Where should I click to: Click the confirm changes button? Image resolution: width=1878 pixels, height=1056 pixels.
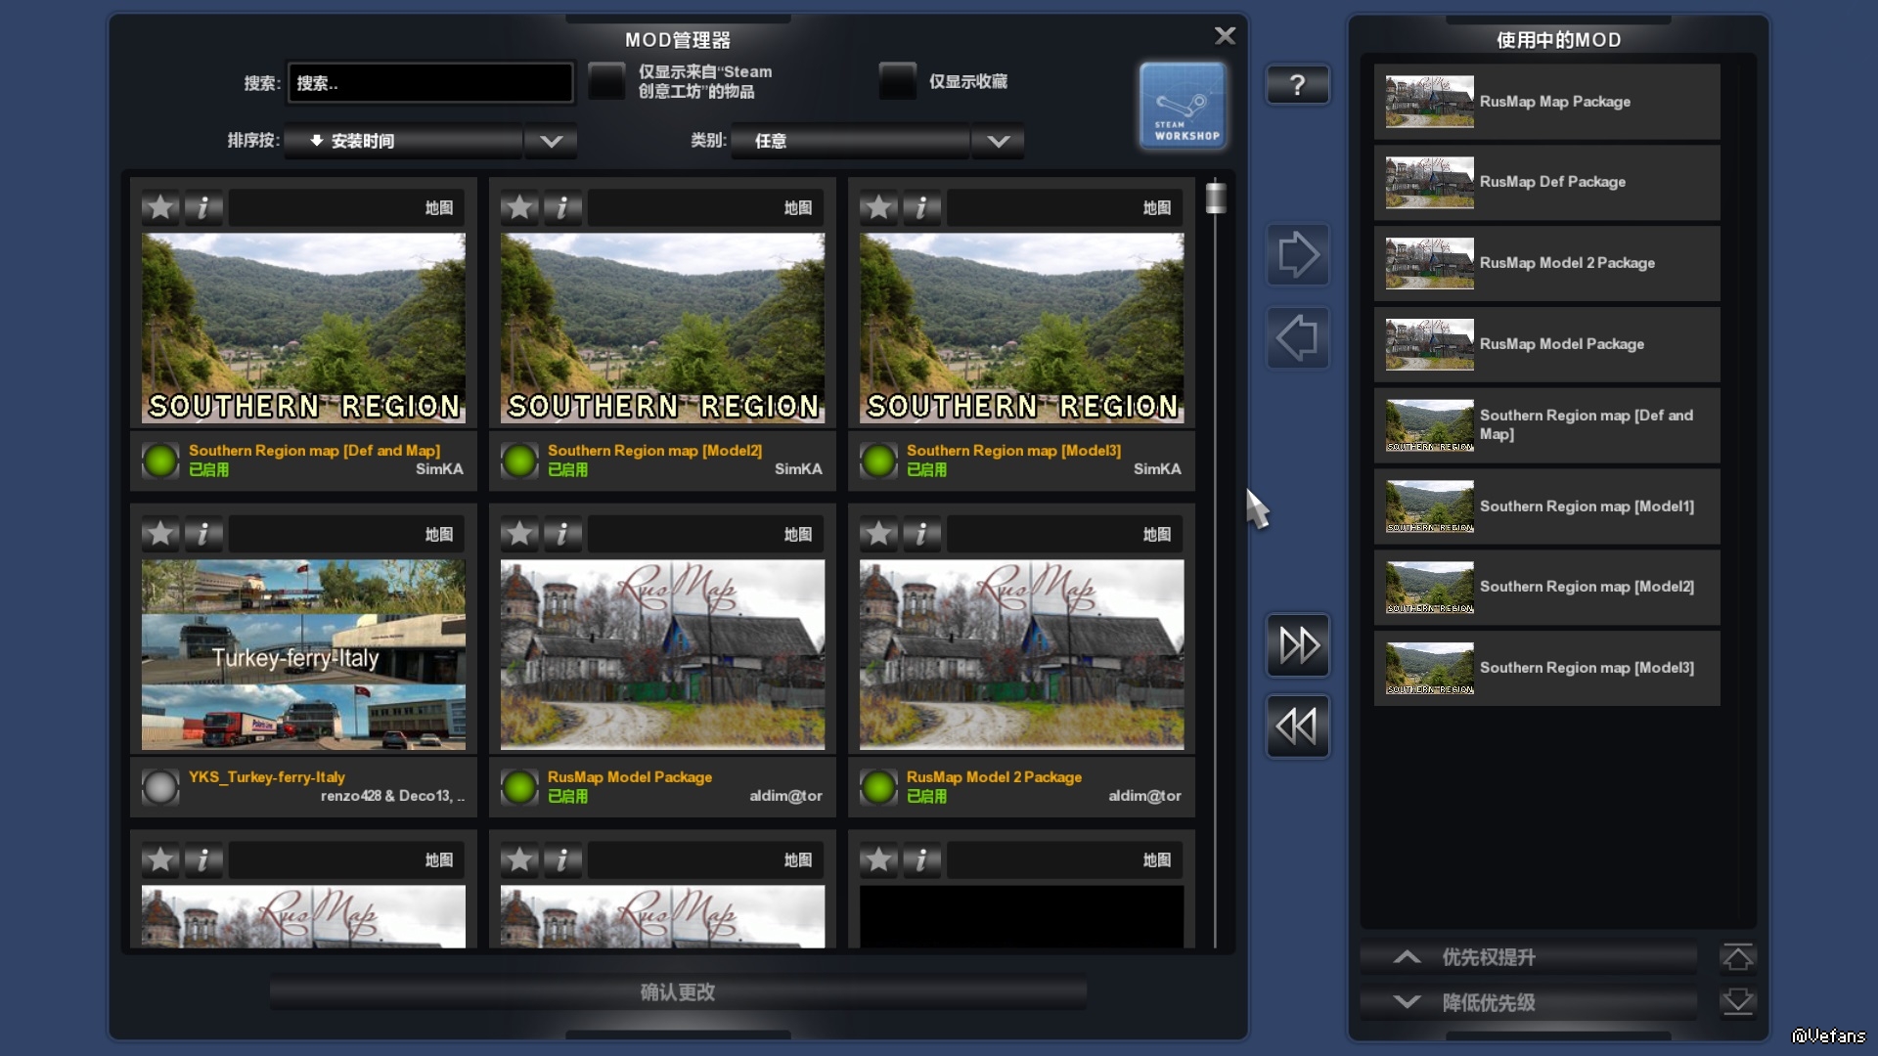tap(677, 992)
